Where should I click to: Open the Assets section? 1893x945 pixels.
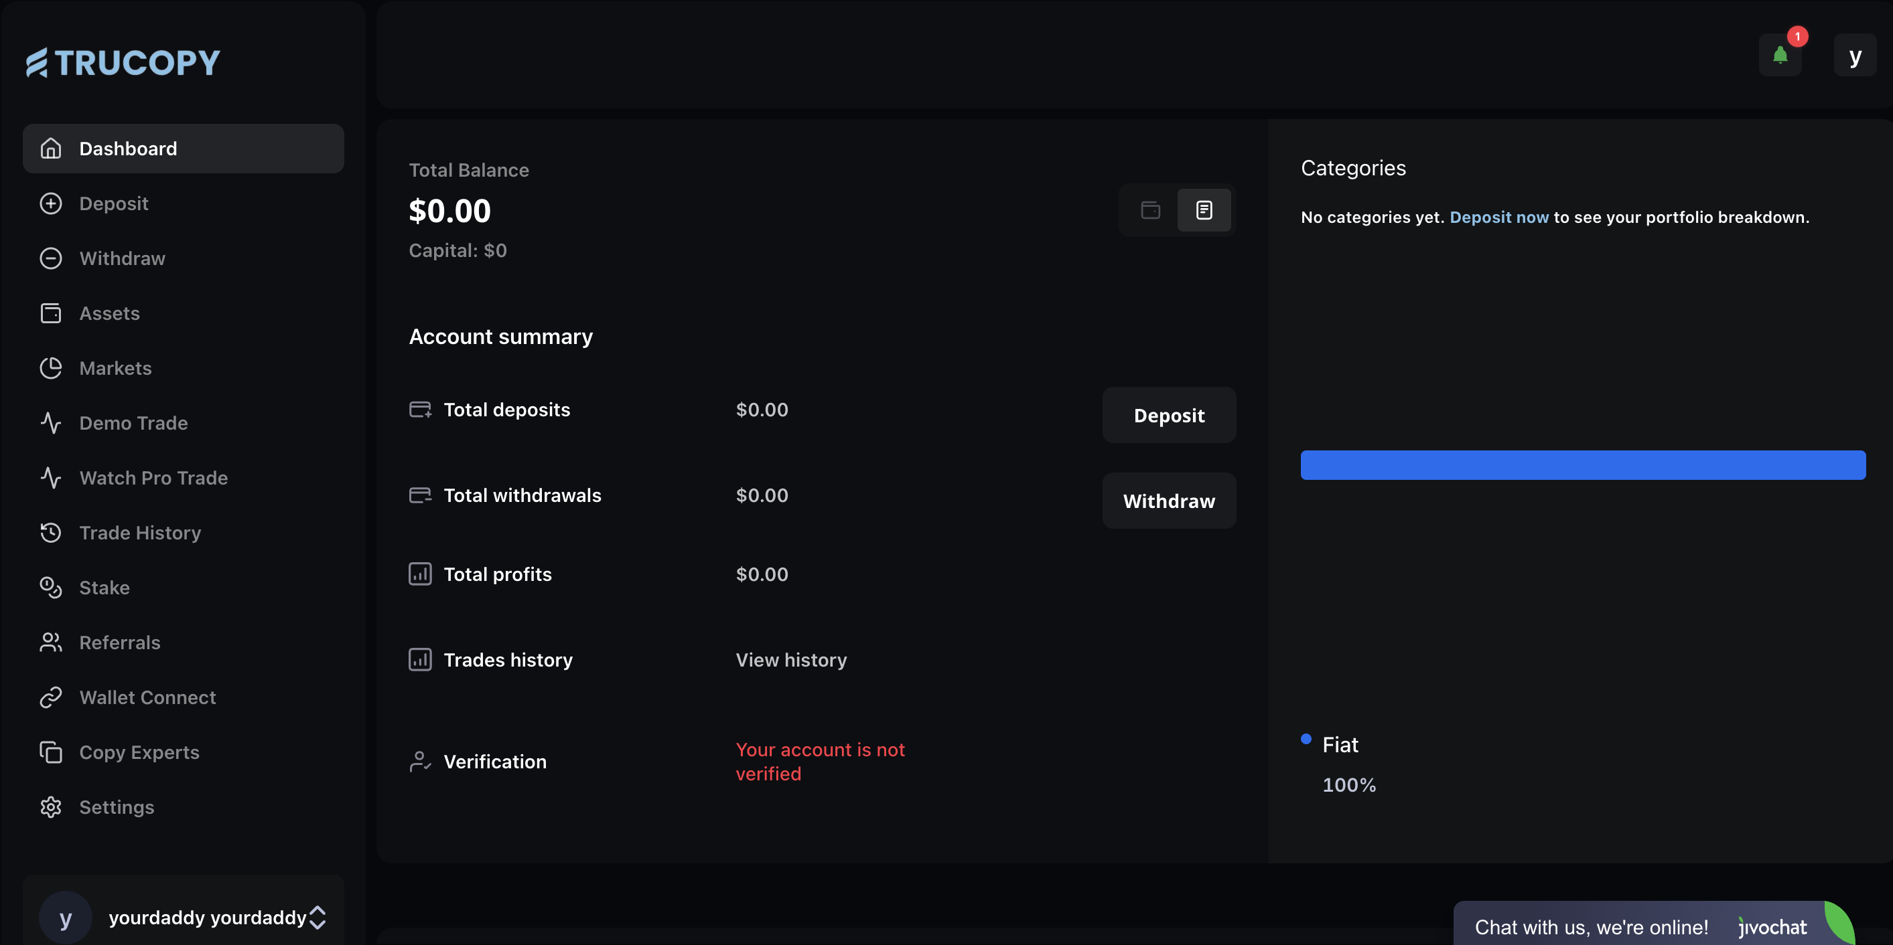pyautogui.click(x=109, y=313)
